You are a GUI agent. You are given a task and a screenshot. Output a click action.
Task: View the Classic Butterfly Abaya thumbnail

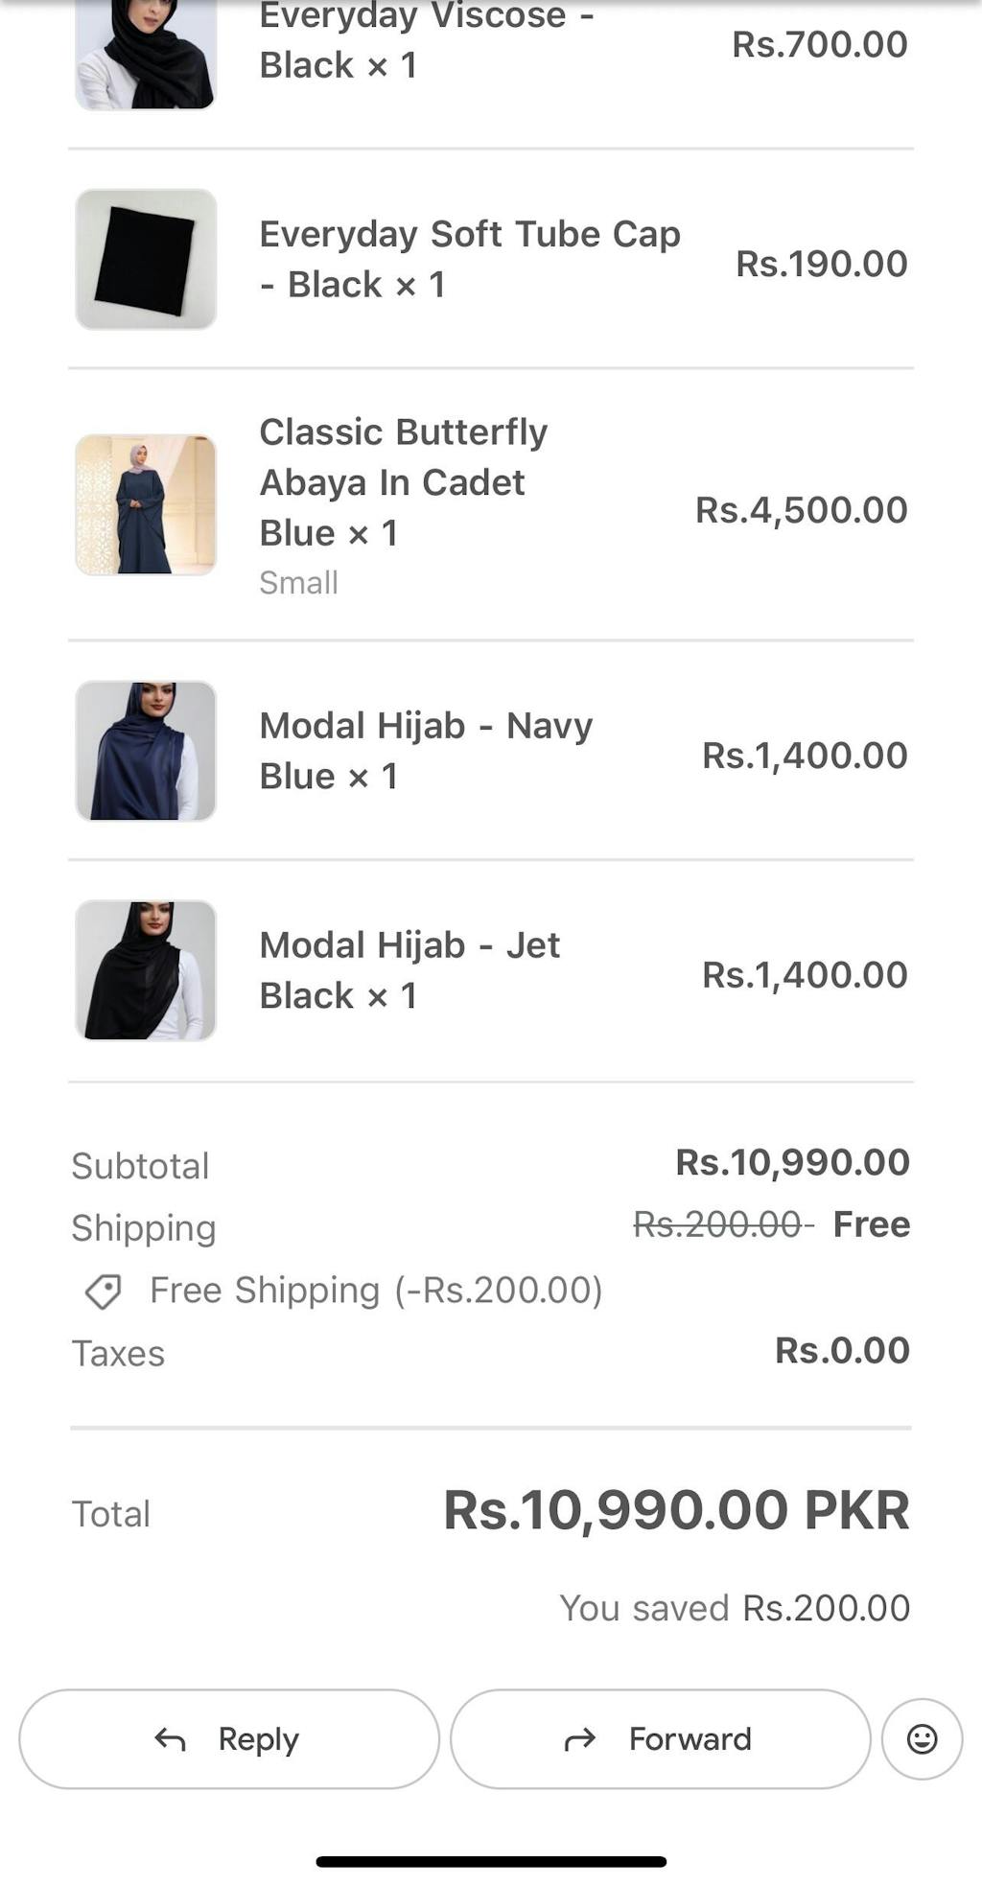pyautogui.click(x=146, y=505)
